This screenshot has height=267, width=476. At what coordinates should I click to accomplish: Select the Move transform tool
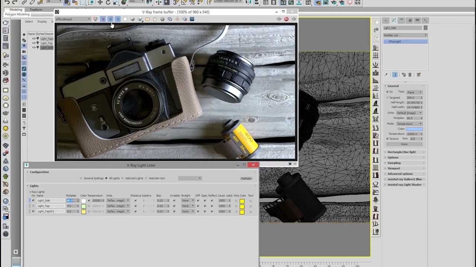coord(100,2)
